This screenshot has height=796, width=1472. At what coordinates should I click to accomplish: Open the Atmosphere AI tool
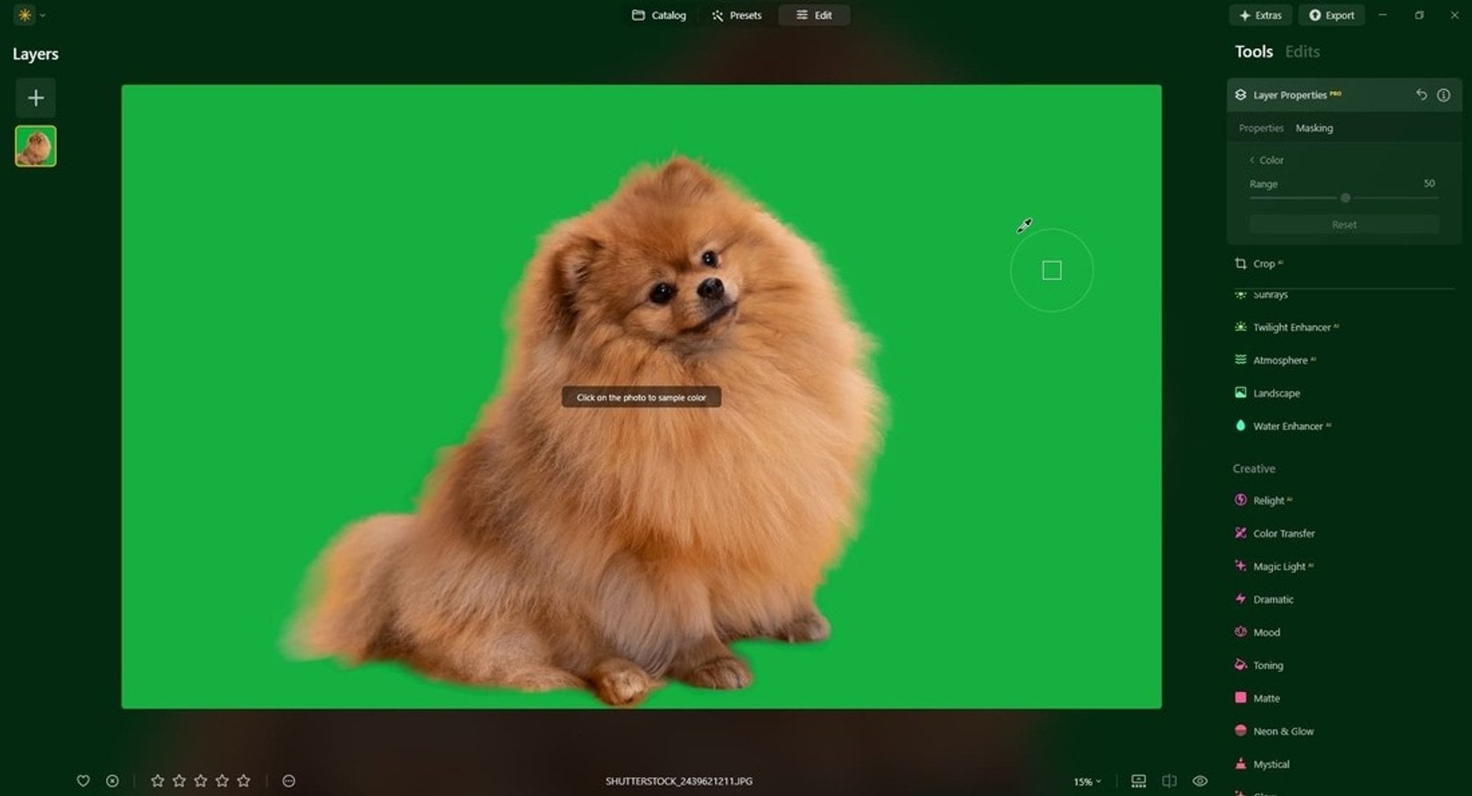click(x=1281, y=359)
